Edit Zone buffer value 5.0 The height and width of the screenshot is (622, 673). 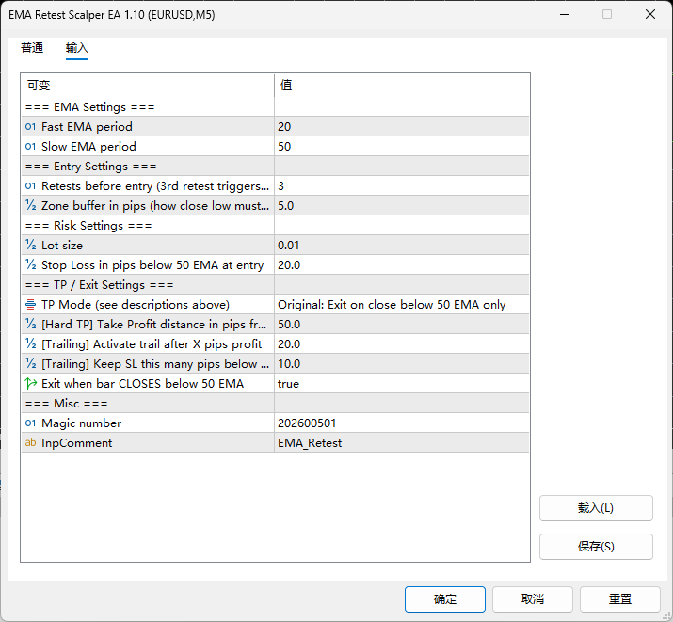pyautogui.click(x=401, y=205)
